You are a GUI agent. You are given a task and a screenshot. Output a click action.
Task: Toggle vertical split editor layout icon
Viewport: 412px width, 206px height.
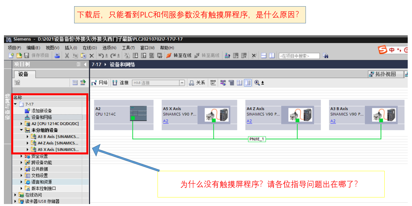pyautogui.click(x=272, y=56)
